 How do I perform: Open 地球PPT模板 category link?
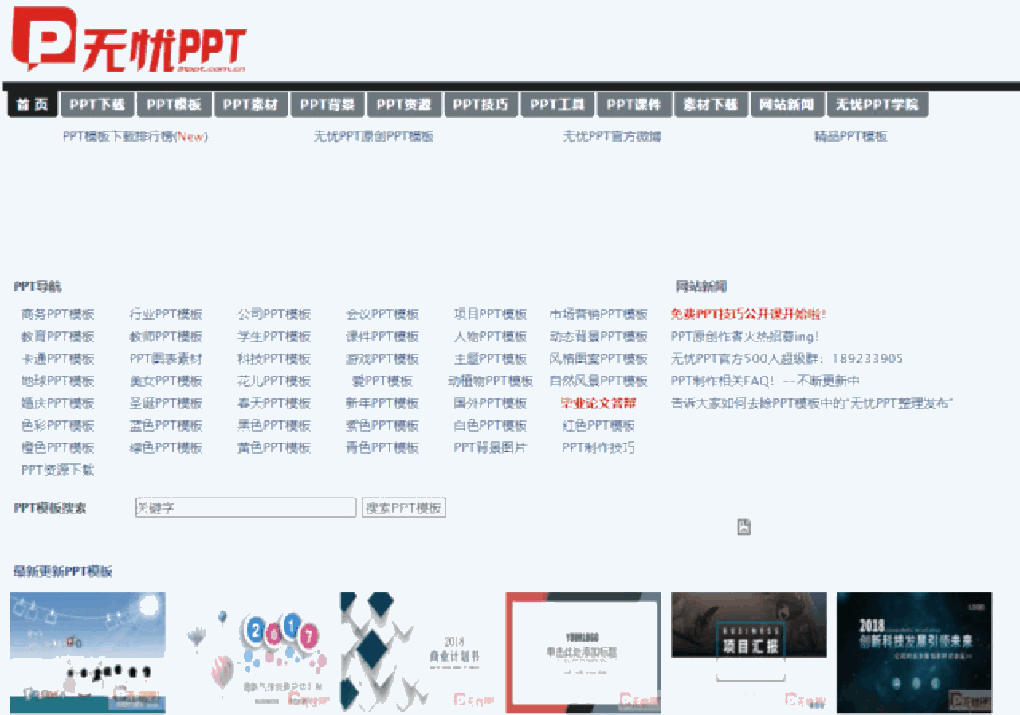58,381
